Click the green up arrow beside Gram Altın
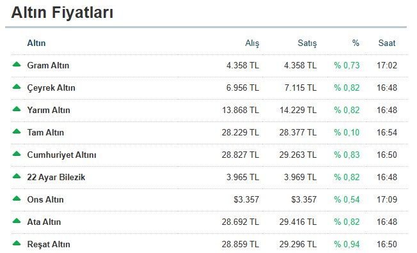 pyautogui.click(x=17, y=65)
